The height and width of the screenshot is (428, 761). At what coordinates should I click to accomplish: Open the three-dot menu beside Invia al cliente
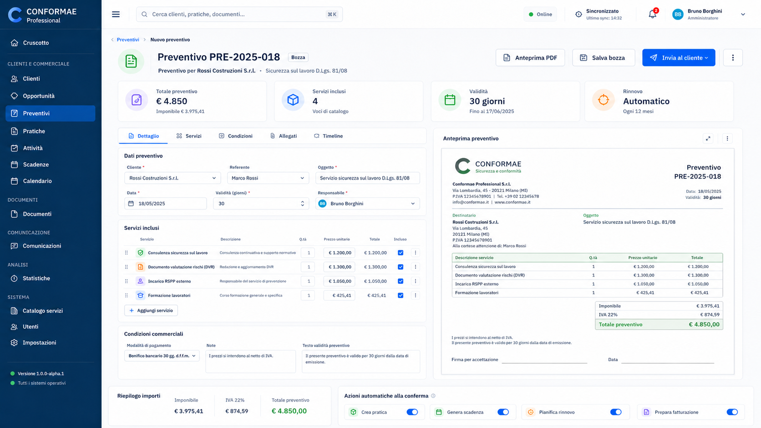click(x=733, y=58)
